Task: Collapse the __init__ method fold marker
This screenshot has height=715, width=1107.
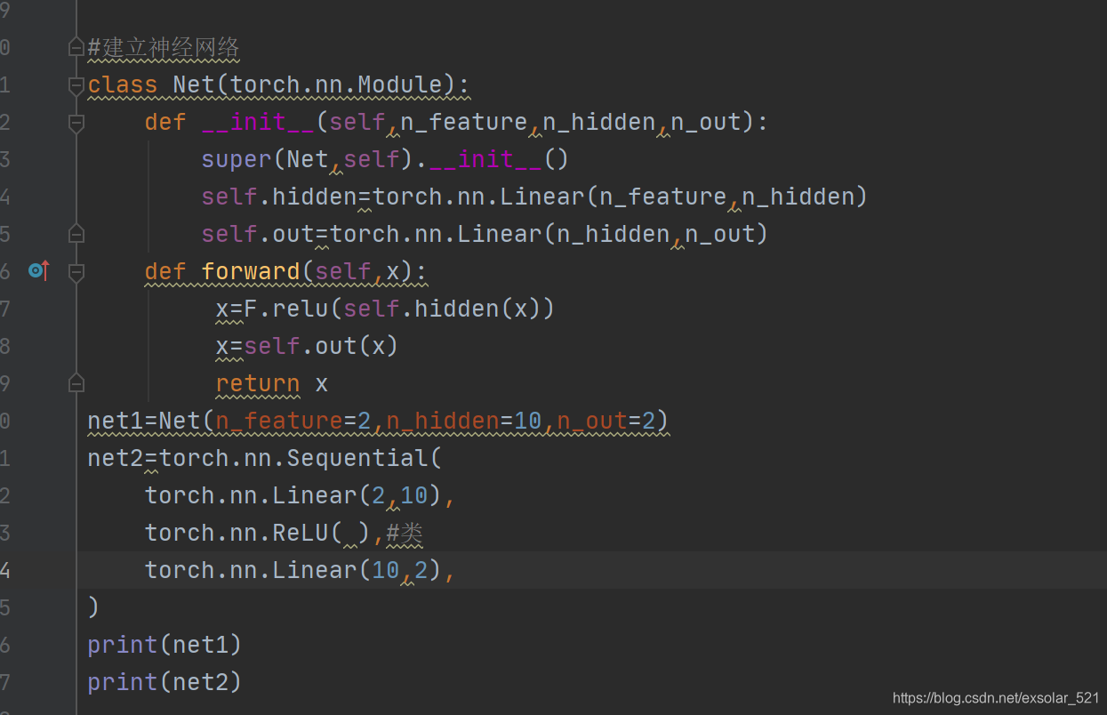Action: pos(76,123)
